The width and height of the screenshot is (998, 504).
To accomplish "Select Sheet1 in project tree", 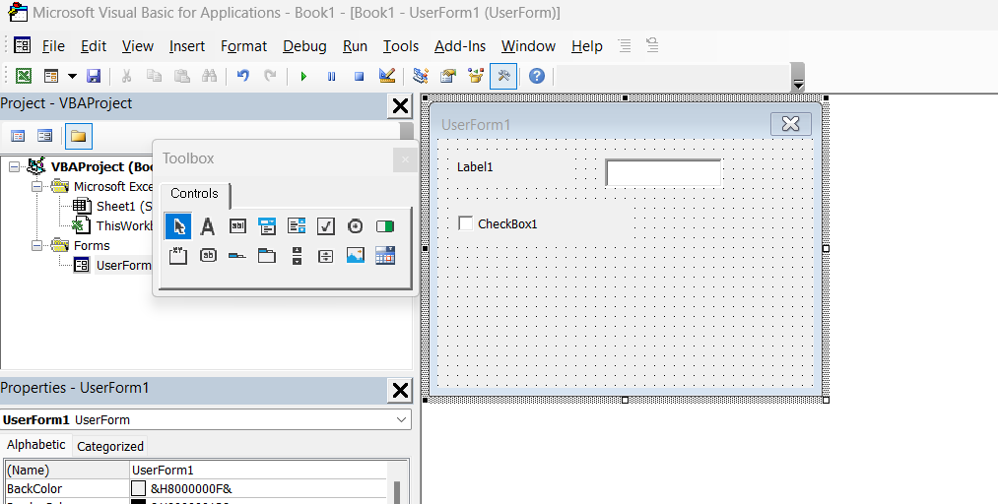I will pyautogui.click(x=113, y=206).
